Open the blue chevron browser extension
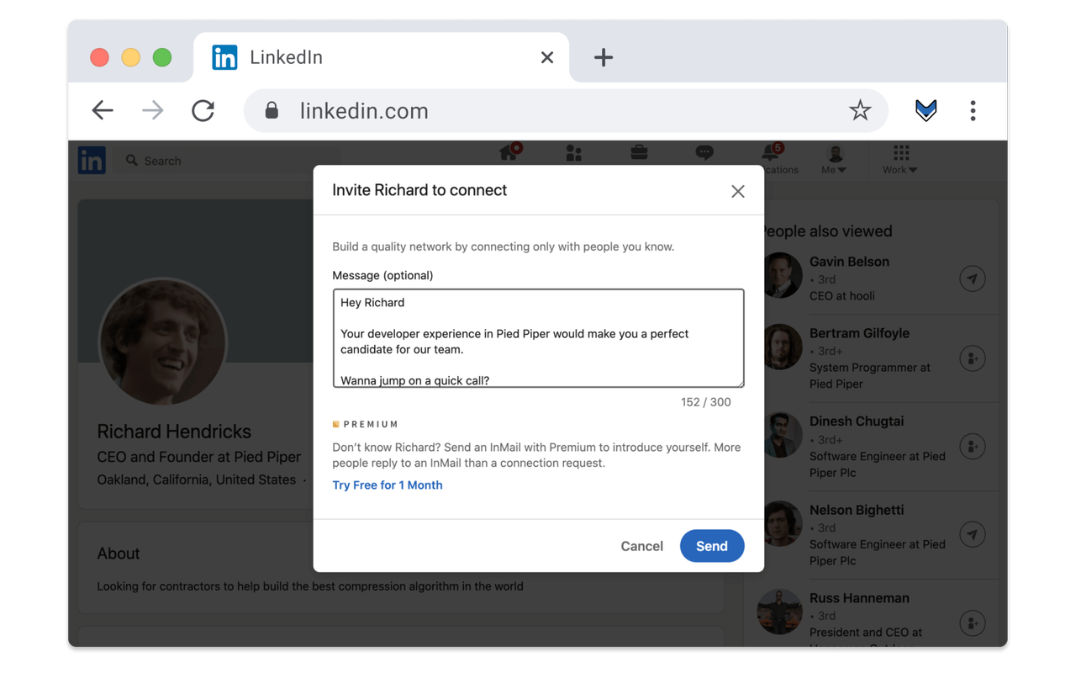 tap(926, 110)
